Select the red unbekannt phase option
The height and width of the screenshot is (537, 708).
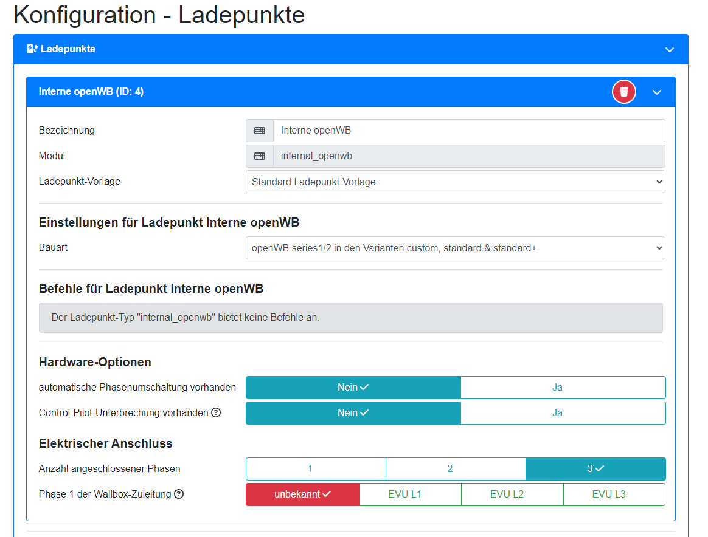tap(303, 494)
